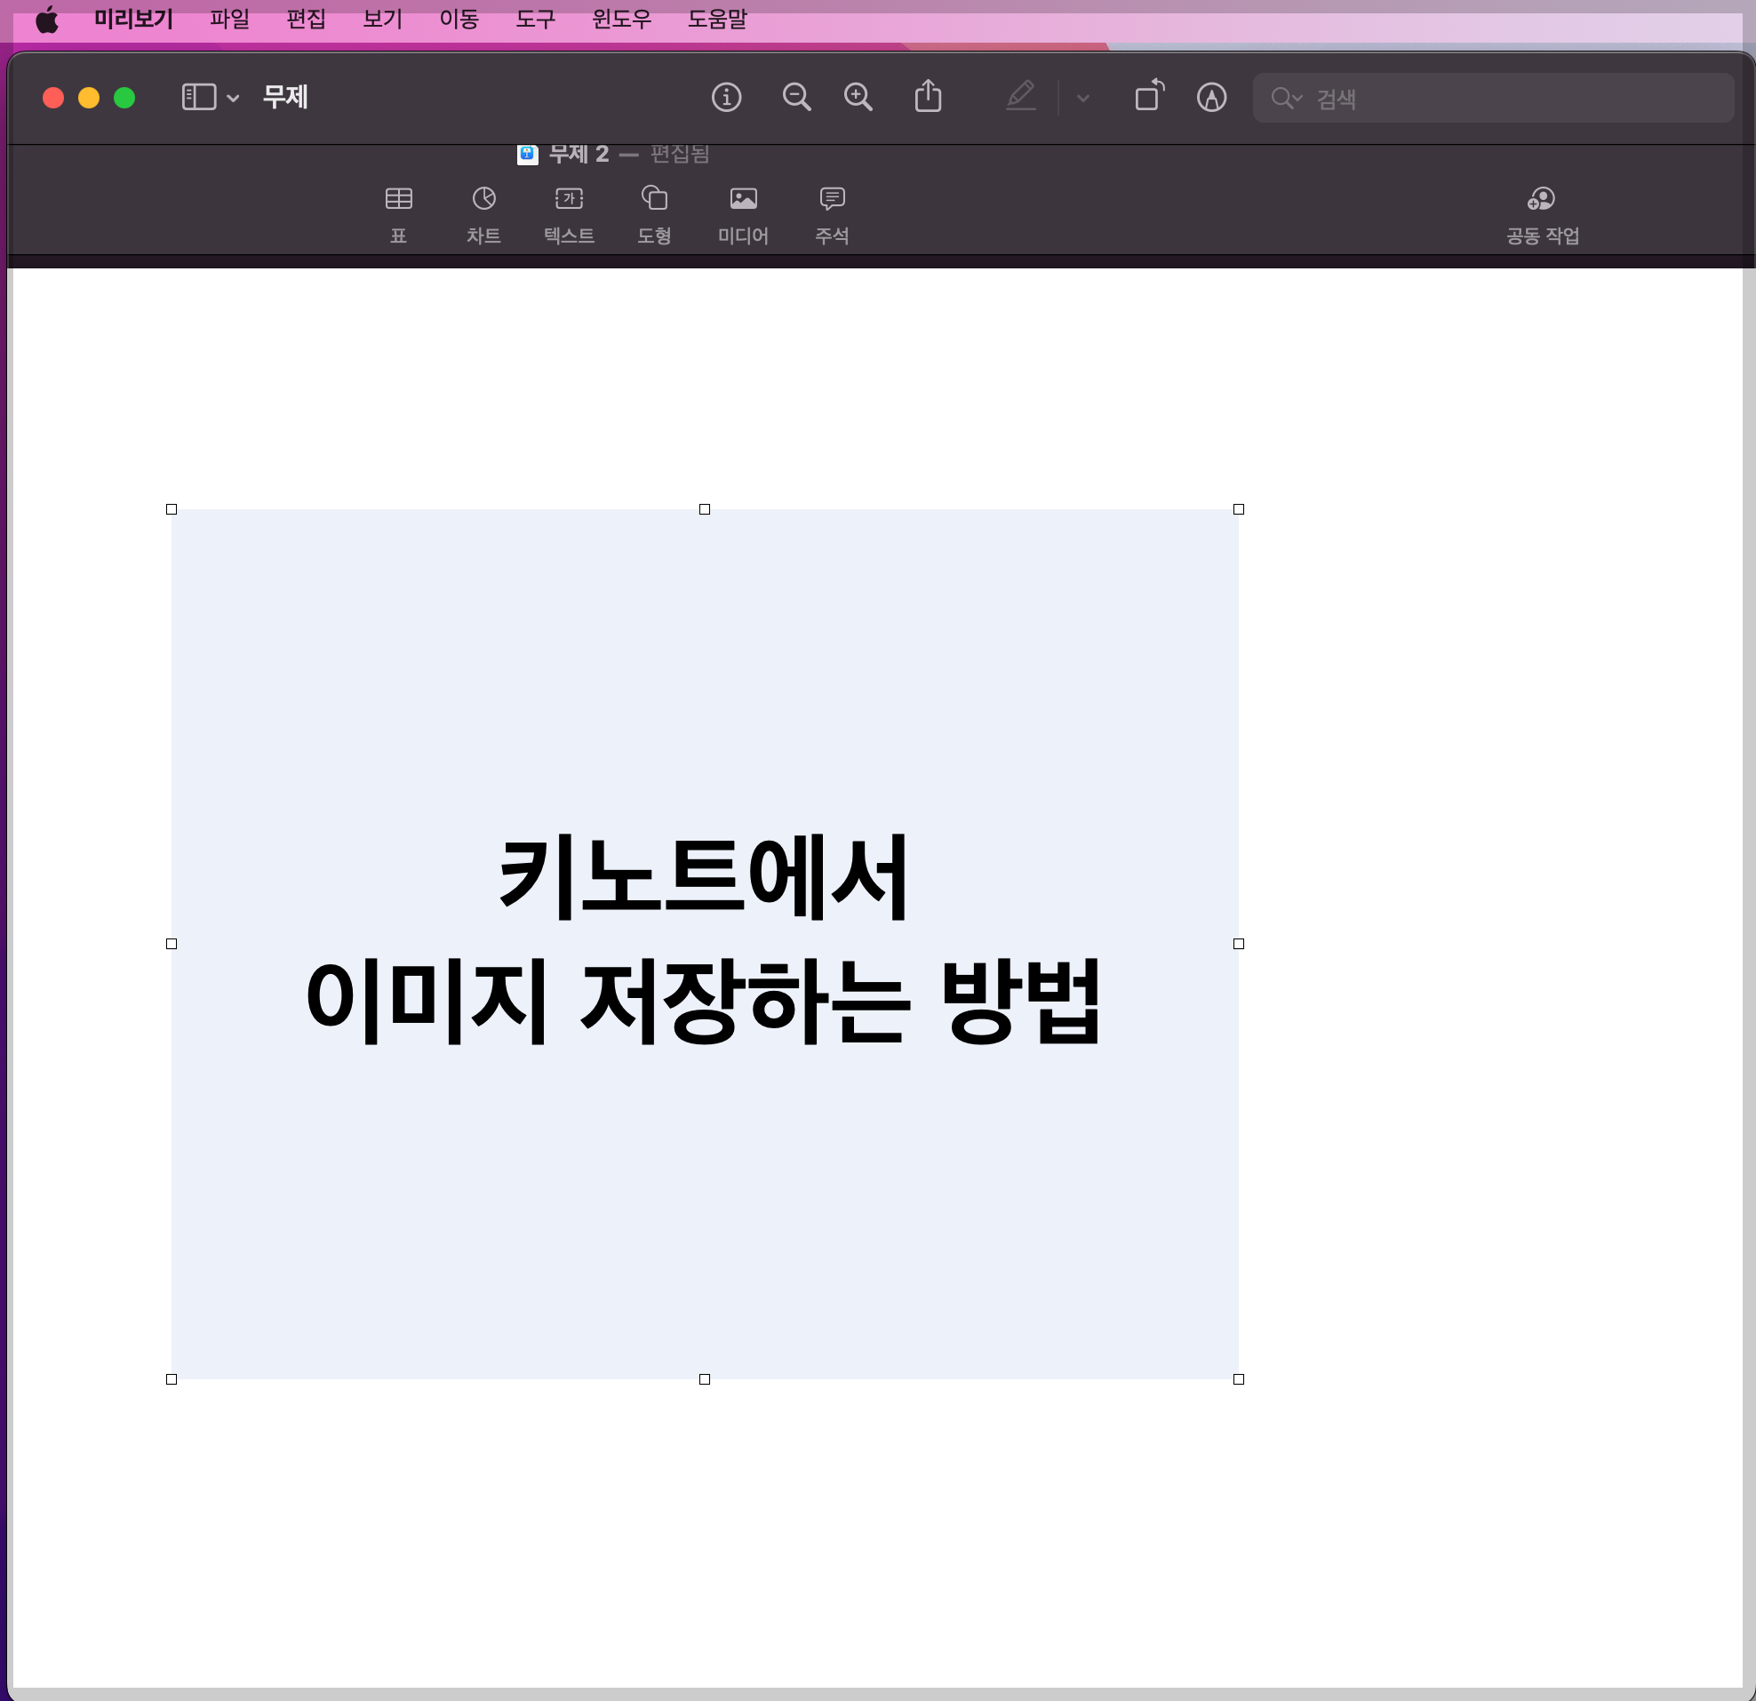Open the Share icon in the toolbar

[928, 96]
